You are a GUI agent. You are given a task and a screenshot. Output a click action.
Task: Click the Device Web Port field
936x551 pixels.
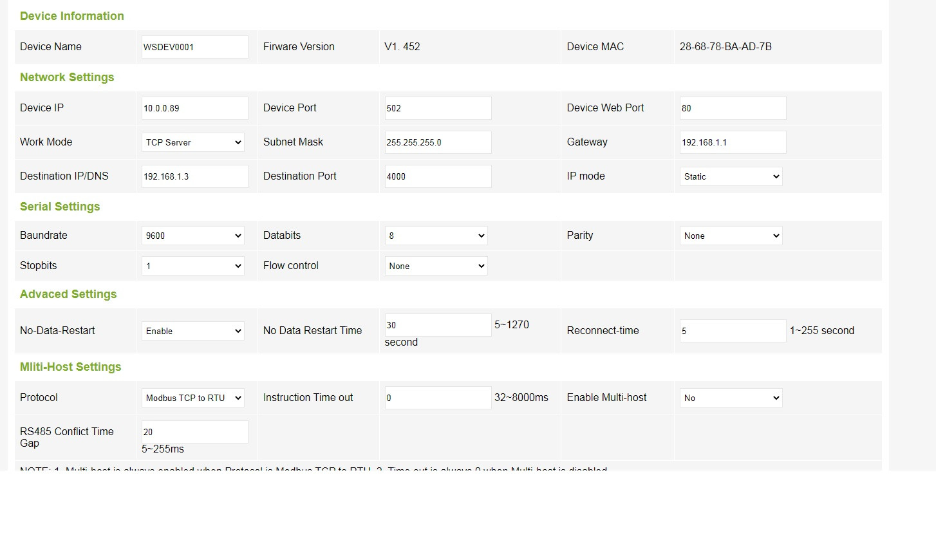pyautogui.click(x=733, y=108)
